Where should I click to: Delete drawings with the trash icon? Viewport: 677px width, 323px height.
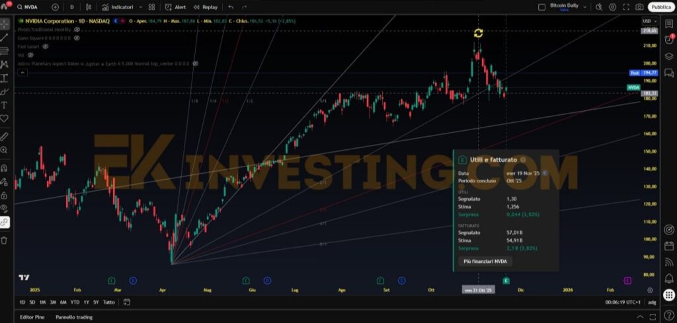coord(5,240)
